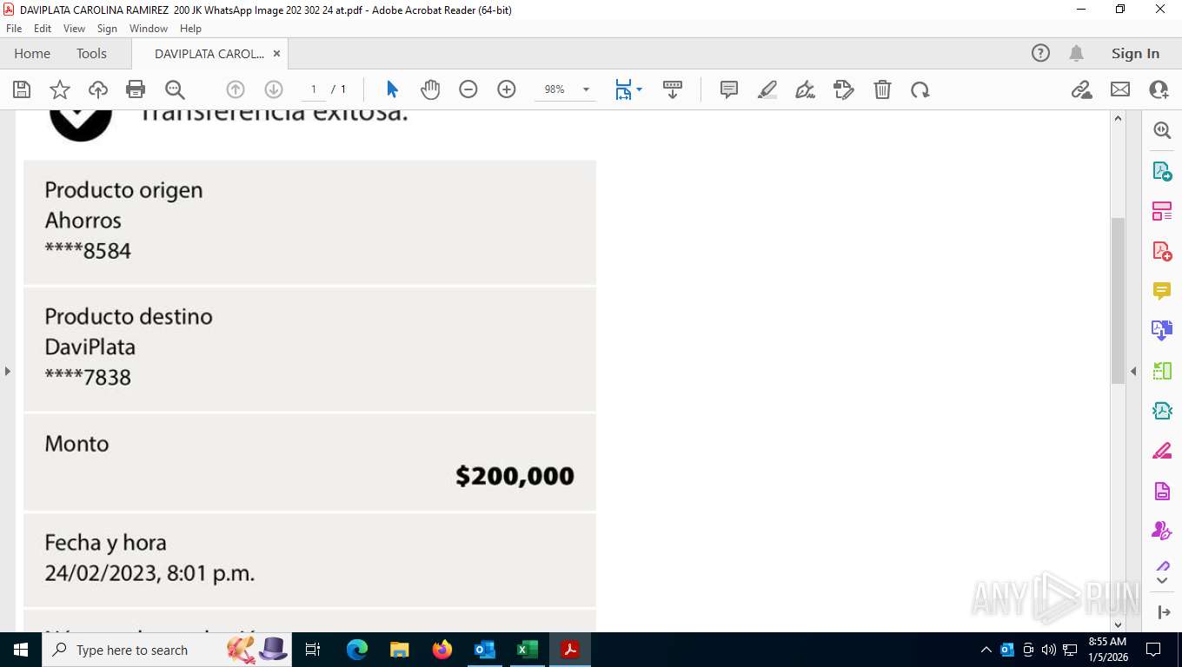The image size is (1182, 667).
Task: Open the Export PDF tool in the right pane
Action: pos(1162,171)
